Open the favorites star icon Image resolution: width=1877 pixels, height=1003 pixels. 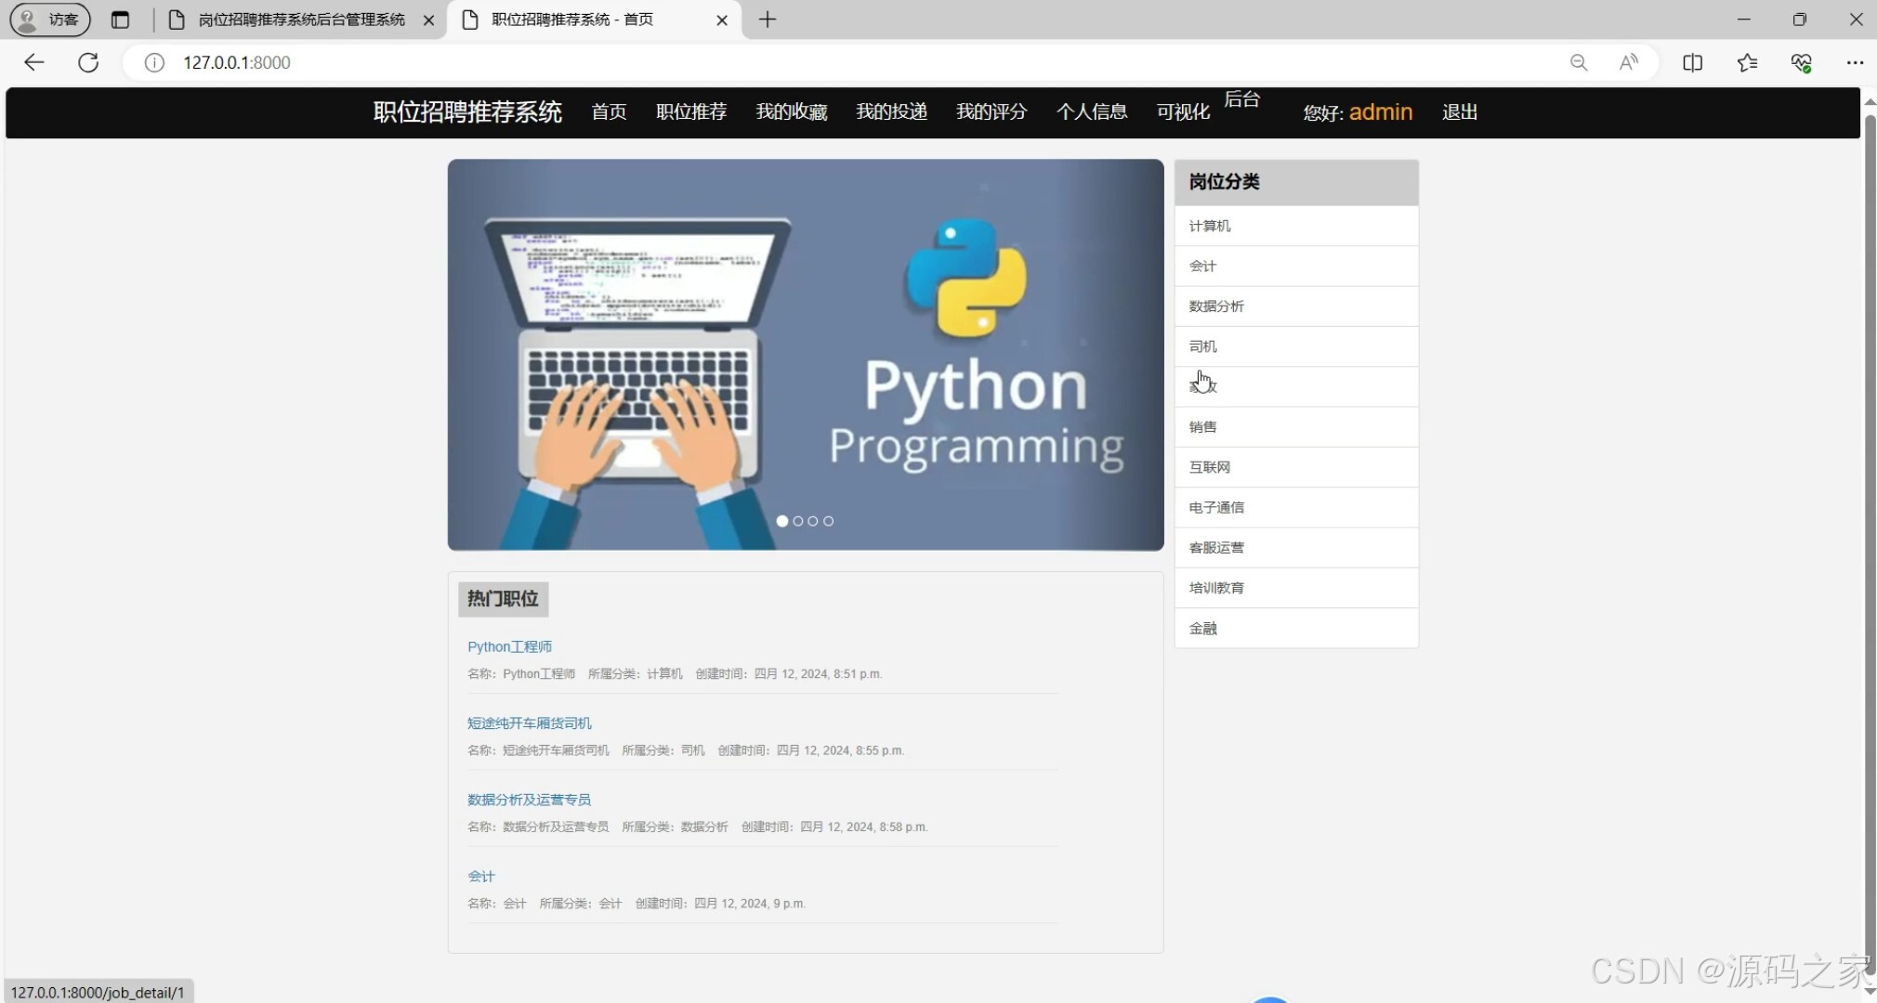[1747, 62]
